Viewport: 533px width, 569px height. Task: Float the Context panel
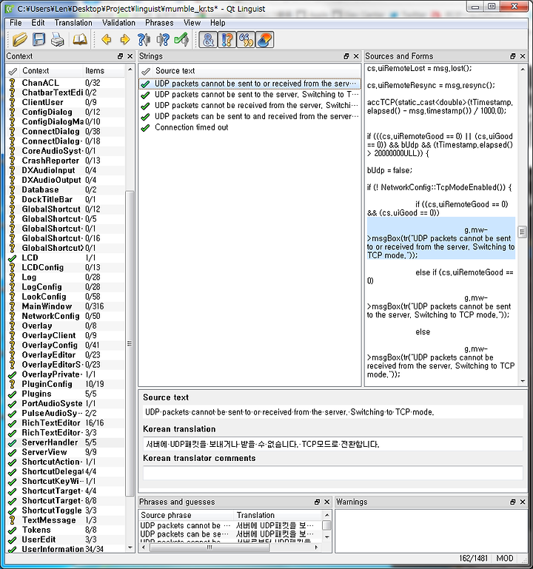coord(121,56)
